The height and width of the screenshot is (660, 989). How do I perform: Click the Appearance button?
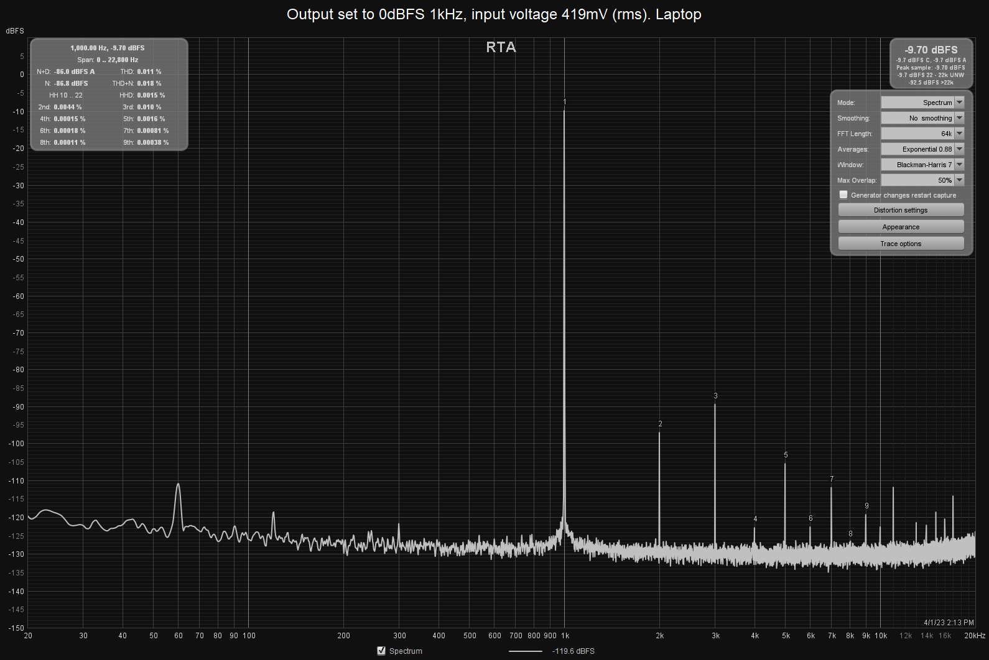901,227
